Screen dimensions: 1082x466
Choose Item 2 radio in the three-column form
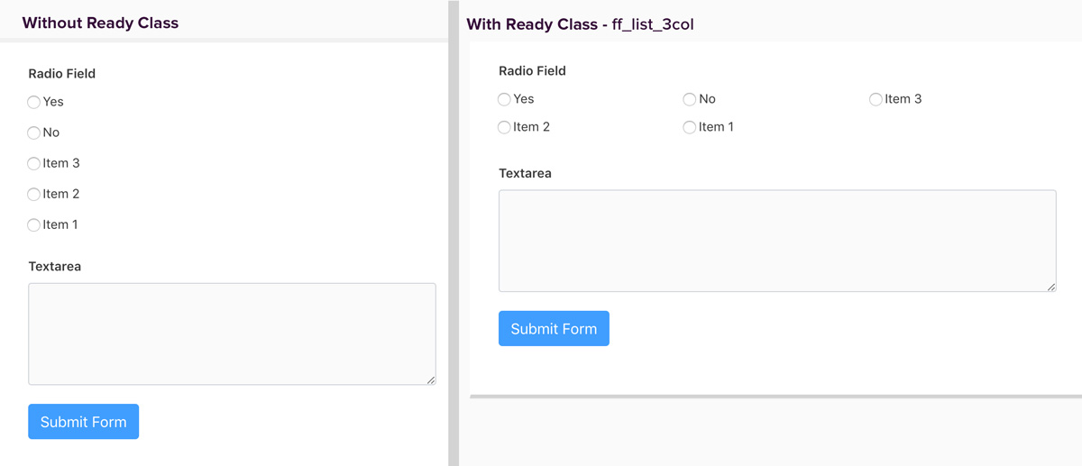coord(504,127)
